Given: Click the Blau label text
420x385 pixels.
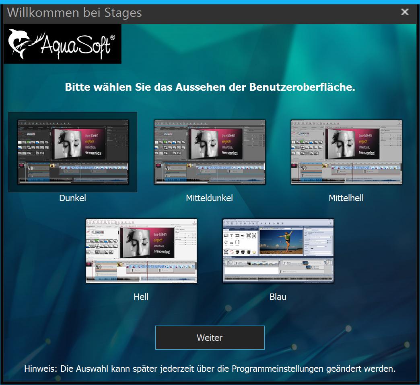Looking at the screenshot, I should tap(278, 297).
